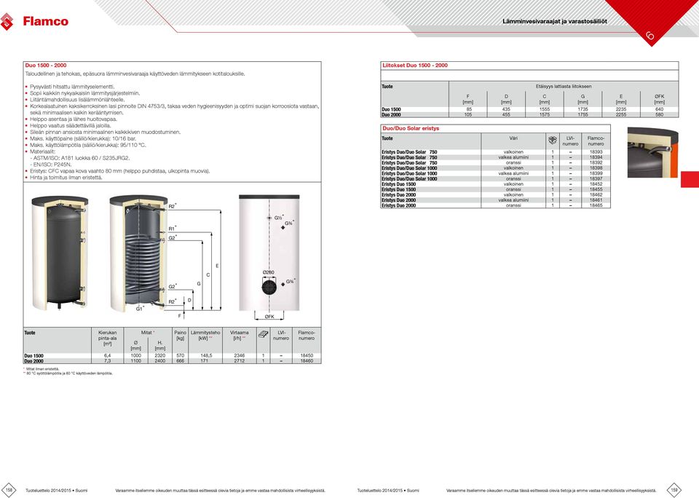This screenshot has height=498, width=699.
Task: Select the 'Duo 1500 - 2000' section title
Action: pyautogui.click(x=45, y=65)
